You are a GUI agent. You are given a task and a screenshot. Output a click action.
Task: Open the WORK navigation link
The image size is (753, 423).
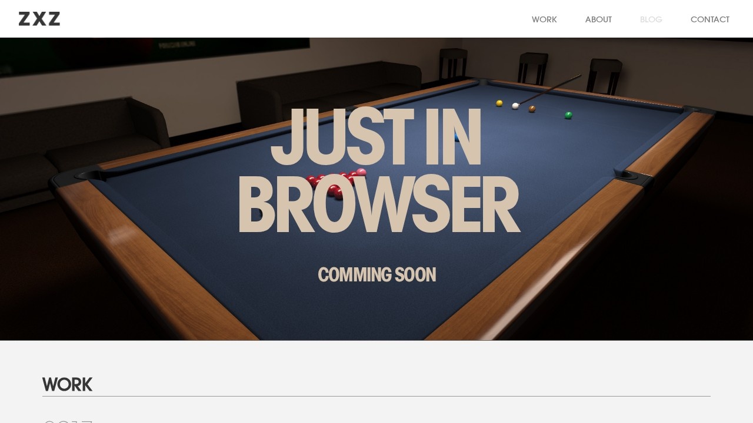(544, 19)
